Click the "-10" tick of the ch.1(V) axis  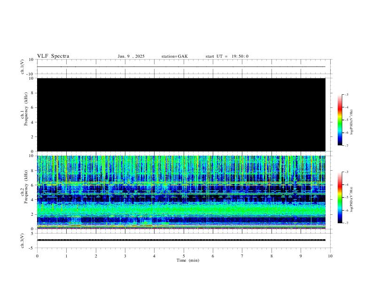[31, 74]
